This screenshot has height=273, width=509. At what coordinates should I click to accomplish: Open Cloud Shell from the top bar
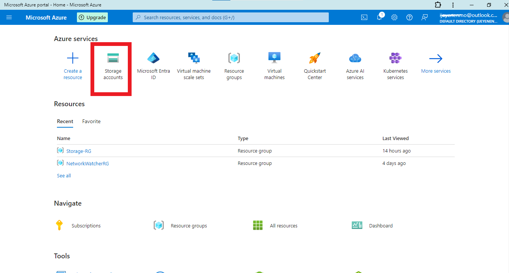point(364,17)
